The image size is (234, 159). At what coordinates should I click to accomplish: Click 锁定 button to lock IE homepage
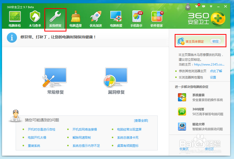point(215,41)
